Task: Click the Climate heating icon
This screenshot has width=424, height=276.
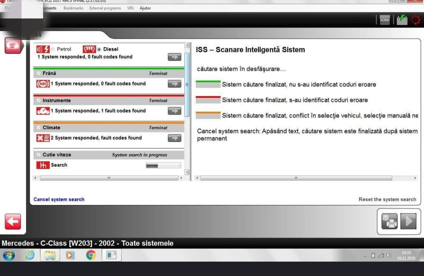Action: [x=43, y=138]
